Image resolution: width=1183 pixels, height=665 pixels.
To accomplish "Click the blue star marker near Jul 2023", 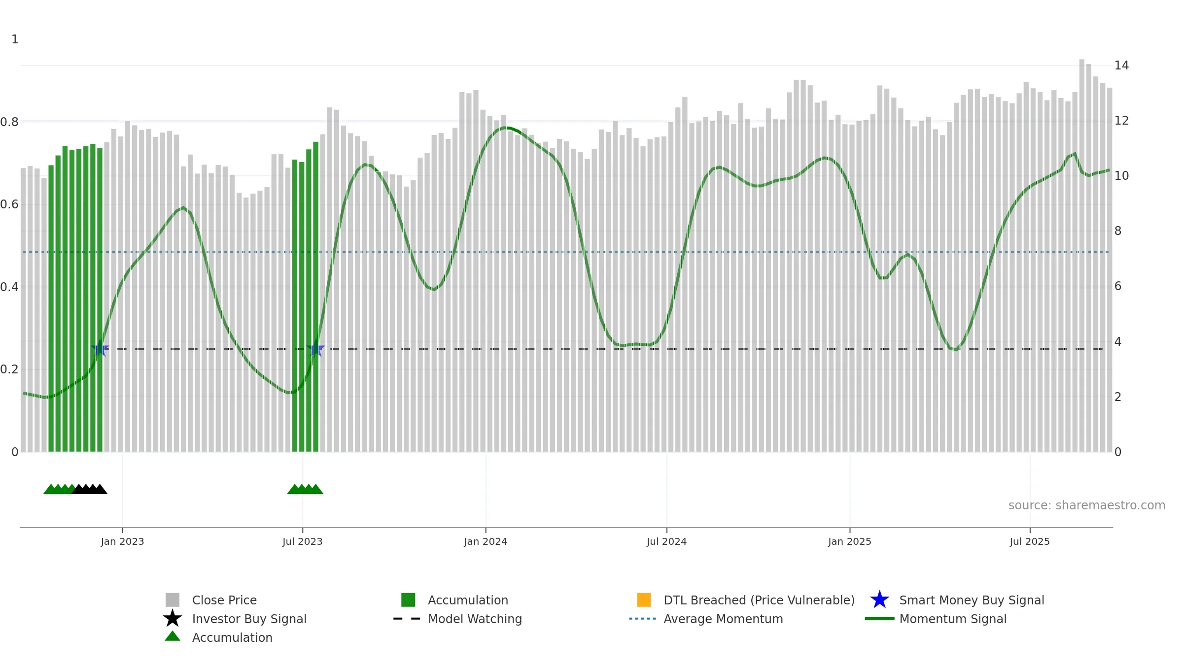I will [x=315, y=348].
